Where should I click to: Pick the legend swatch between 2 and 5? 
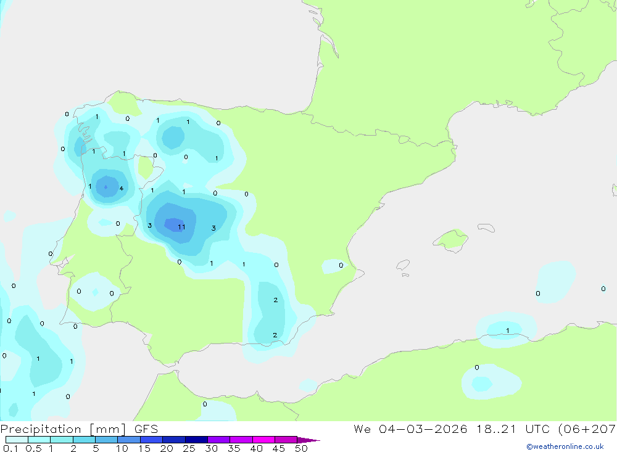(x=84, y=440)
